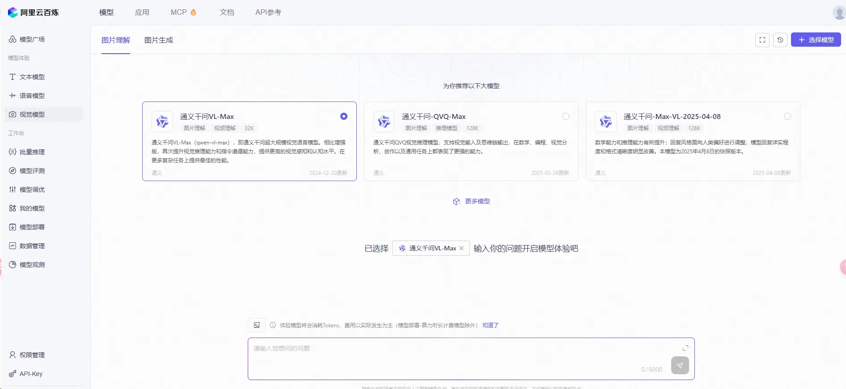
Task: Open the user avatar menu
Action: [x=839, y=13]
